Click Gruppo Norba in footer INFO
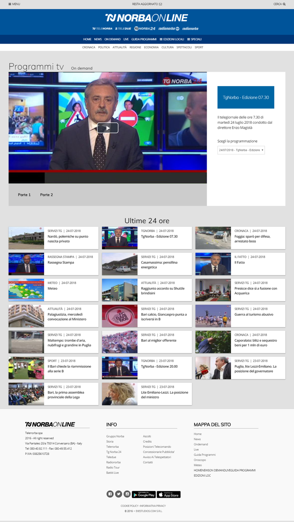The width and height of the screenshot is (294, 522). click(x=115, y=436)
